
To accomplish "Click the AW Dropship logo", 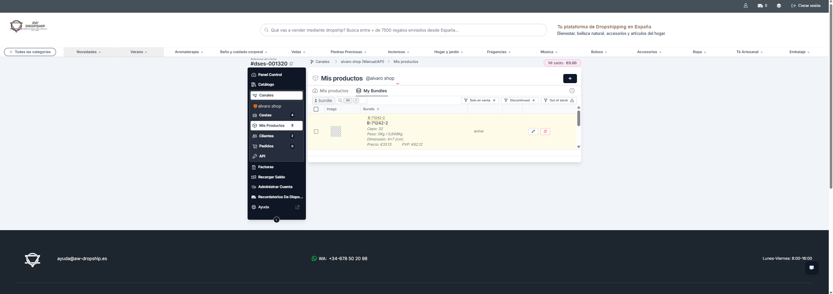I will (29, 26).
